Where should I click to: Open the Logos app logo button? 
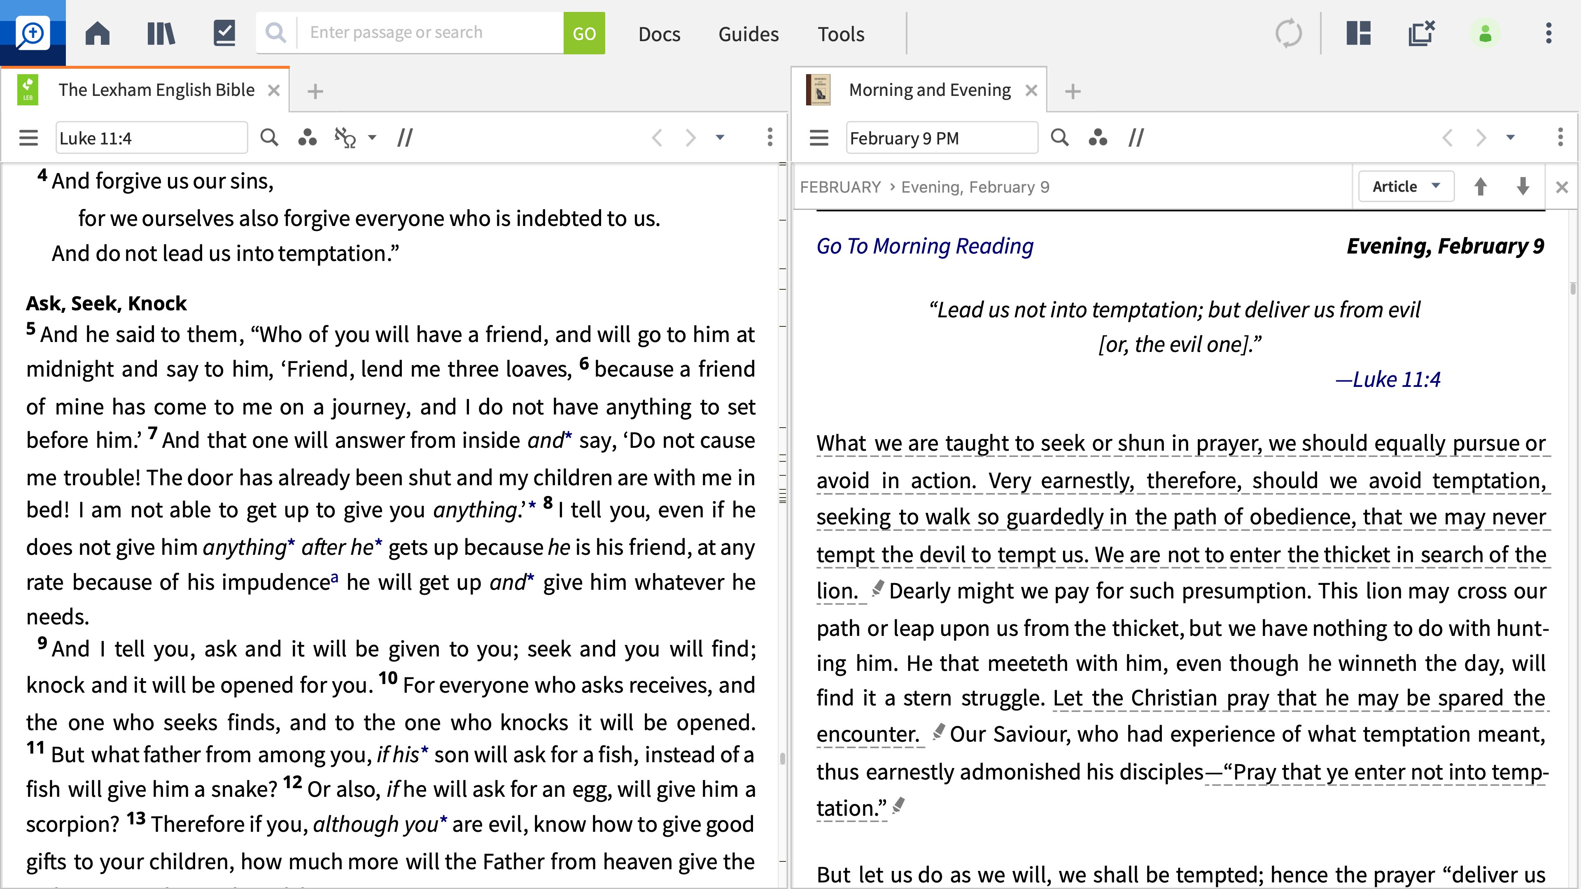click(33, 33)
